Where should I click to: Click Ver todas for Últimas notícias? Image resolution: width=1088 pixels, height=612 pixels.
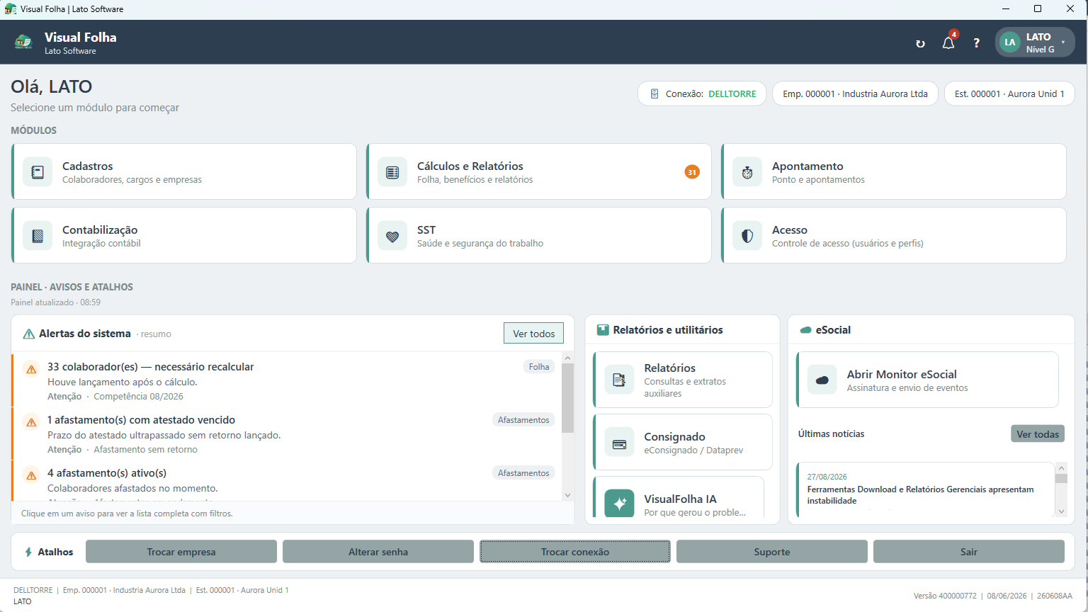click(x=1038, y=434)
